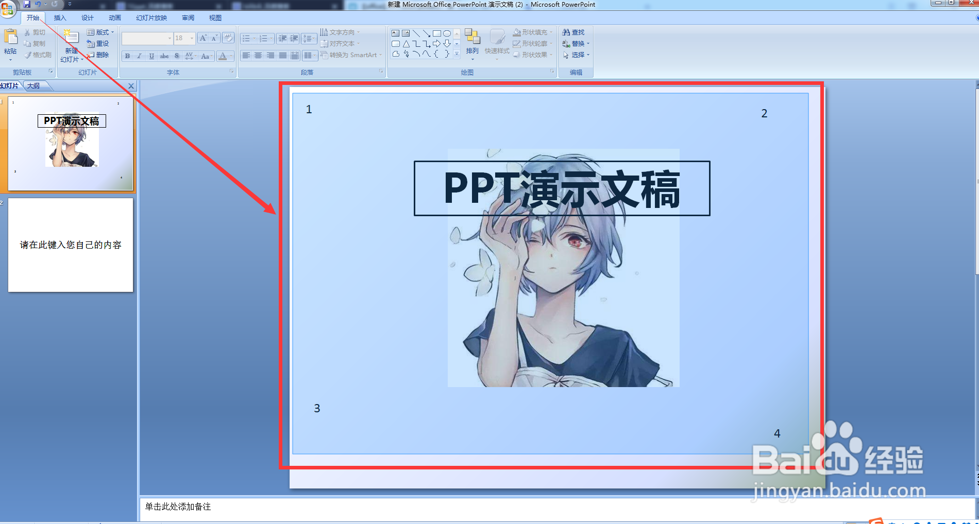Image resolution: width=979 pixels, height=524 pixels.
Task: Toggle align text left
Action: 246,56
